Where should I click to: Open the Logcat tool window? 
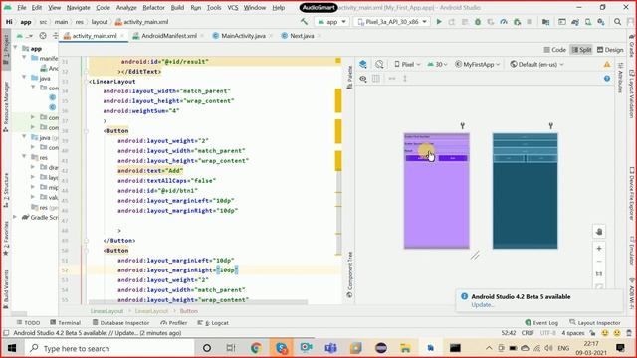click(213, 322)
